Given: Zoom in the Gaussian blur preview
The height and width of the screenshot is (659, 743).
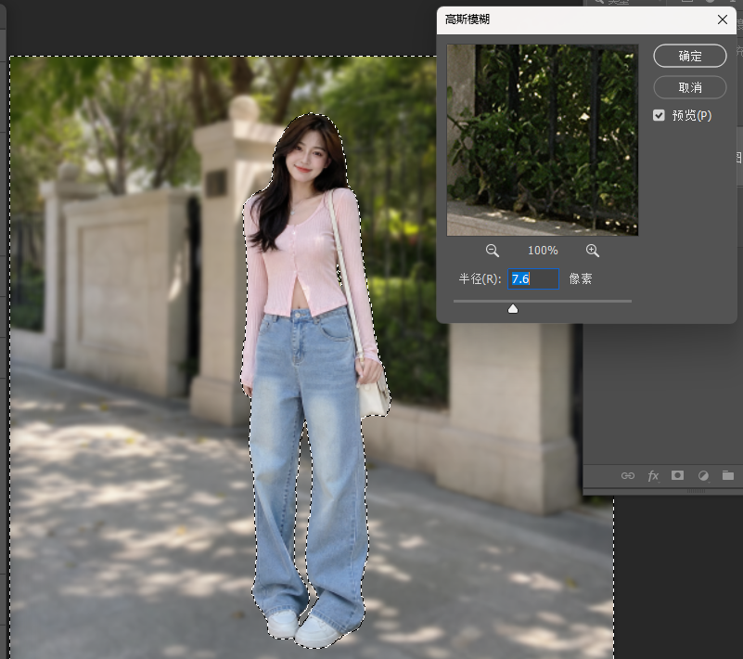Looking at the screenshot, I should tap(593, 251).
